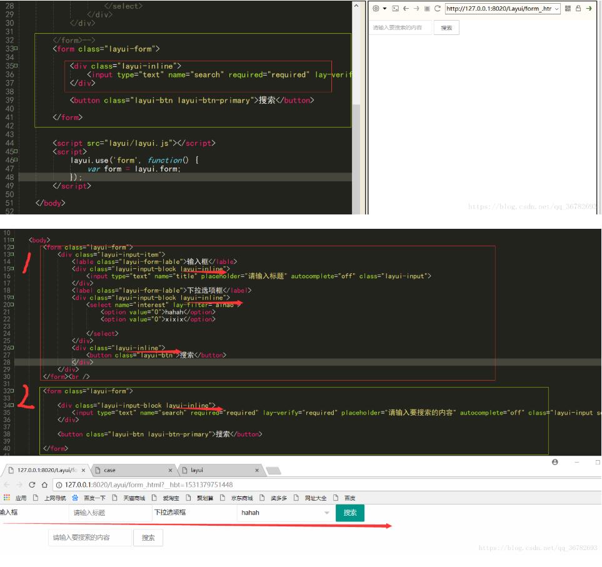The width and height of the screenshot is (602, 567).
Task: Collapse code fold at line 33 in top editor
Action: click(16, 49)
